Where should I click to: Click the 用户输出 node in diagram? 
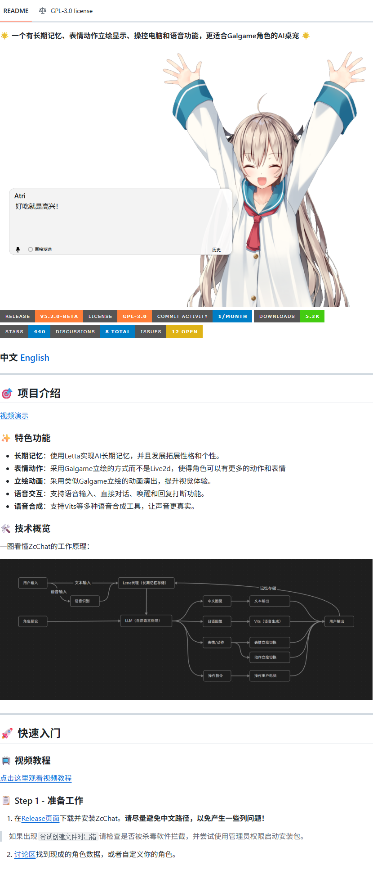339,621
